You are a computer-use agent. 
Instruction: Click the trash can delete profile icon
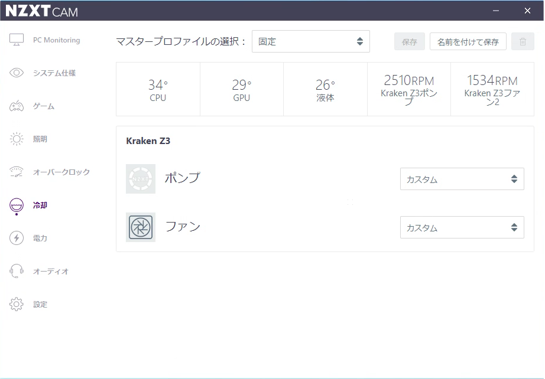point(523,42)
